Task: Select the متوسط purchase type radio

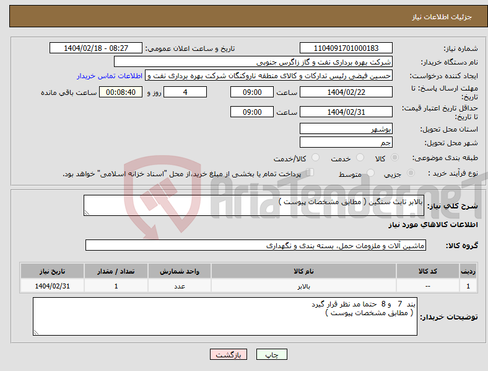Action: pyautogui.click(x=371, y=173)
